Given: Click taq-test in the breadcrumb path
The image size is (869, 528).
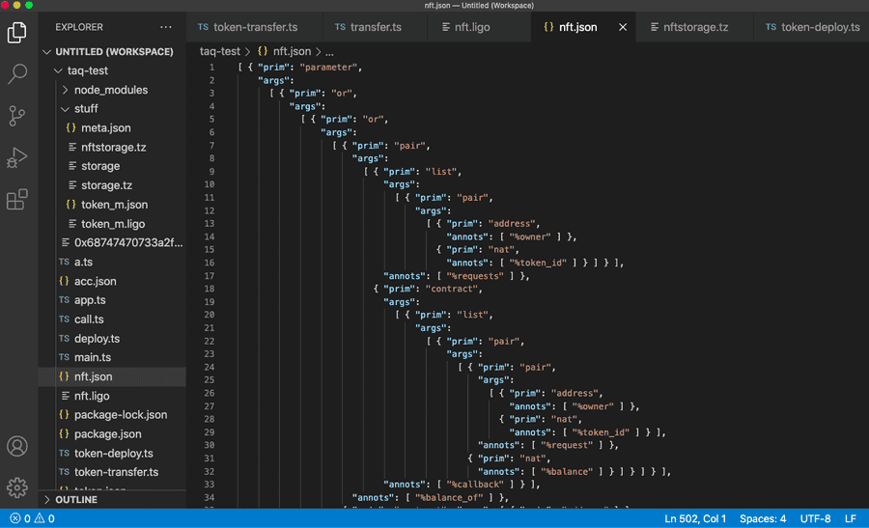Looking at the screenshot, I should pyautogui.click(x=219, y=50).
